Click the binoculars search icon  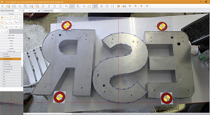tap(124, 6)
